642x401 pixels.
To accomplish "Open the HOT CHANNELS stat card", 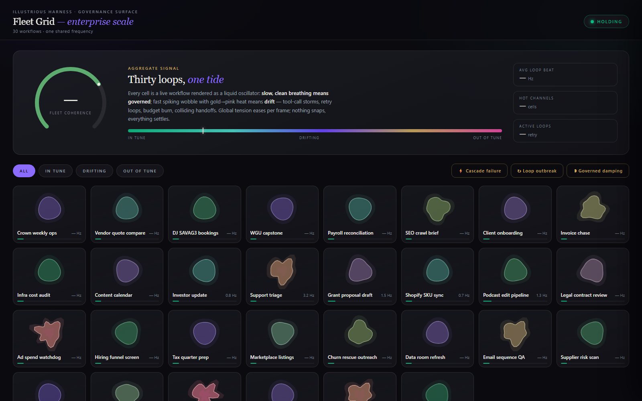I will pos(565,103).
